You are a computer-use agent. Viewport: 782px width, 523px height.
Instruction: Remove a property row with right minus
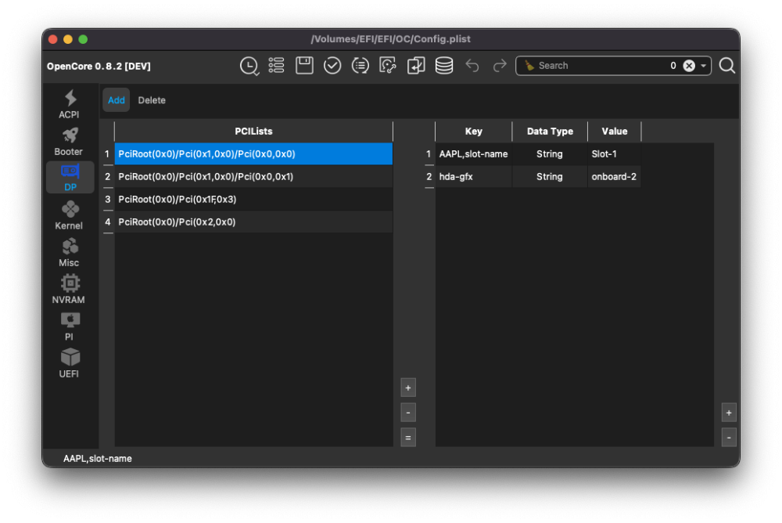(729, 438)
